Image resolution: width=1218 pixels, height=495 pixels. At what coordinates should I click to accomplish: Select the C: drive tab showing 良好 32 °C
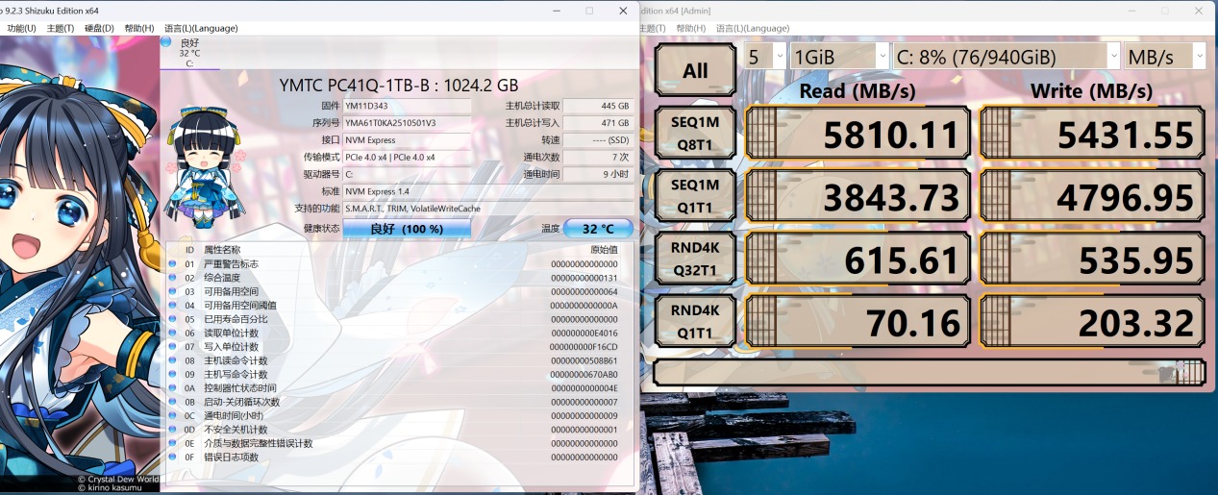(189, 53)
